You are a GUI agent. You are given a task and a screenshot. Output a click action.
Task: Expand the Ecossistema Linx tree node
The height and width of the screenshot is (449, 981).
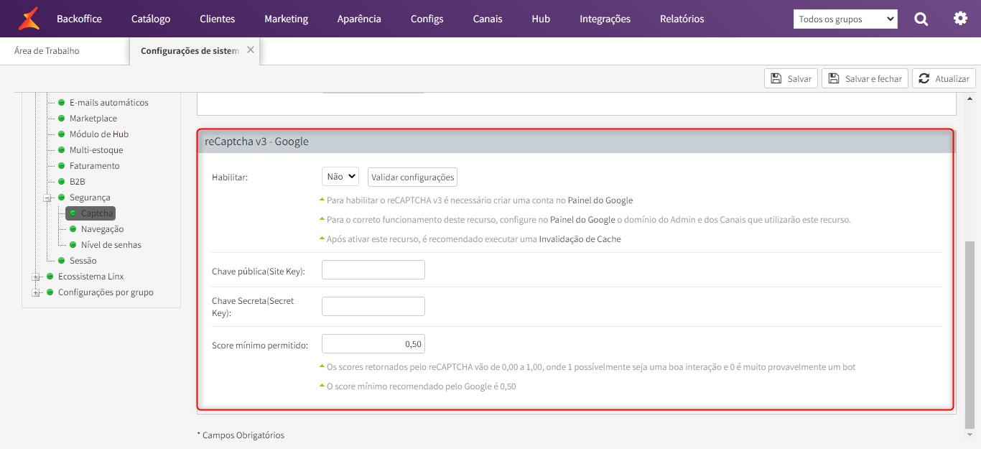(x=36, y=277)
